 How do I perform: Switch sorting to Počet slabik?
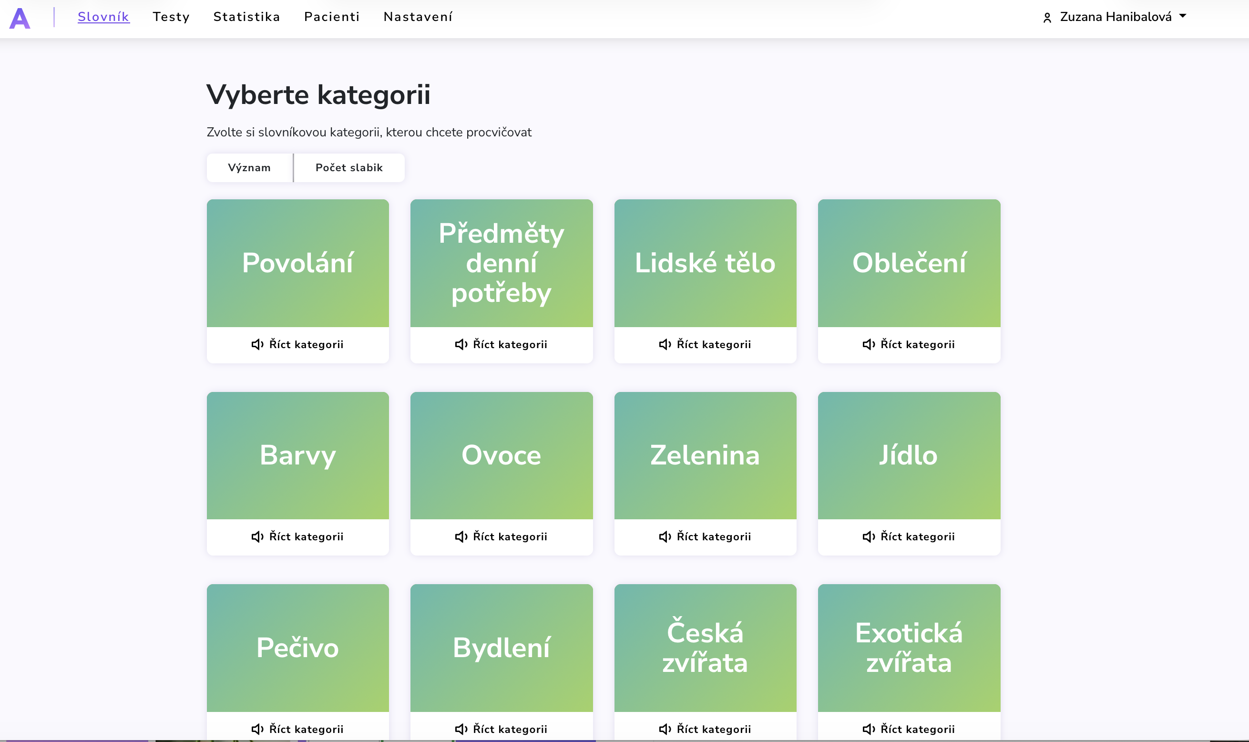pos(349,167)
